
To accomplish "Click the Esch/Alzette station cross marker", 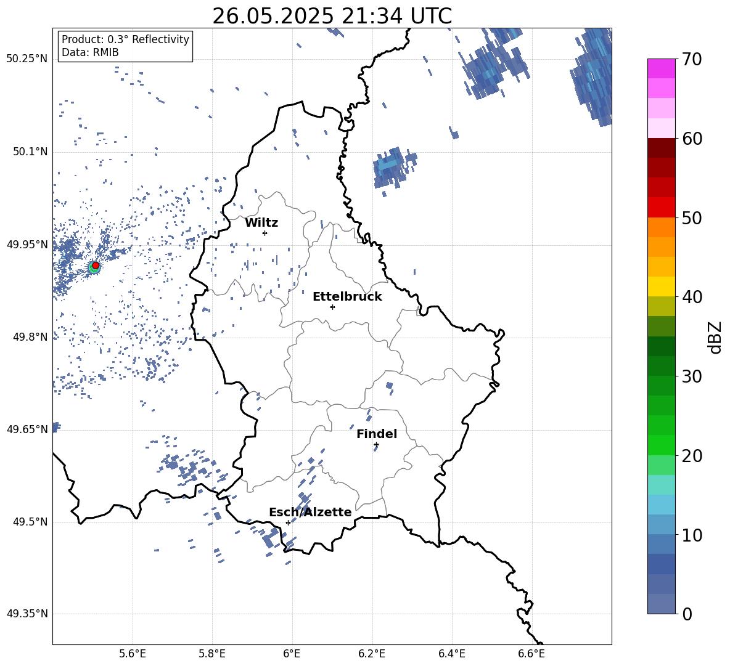I will (288, 522).
